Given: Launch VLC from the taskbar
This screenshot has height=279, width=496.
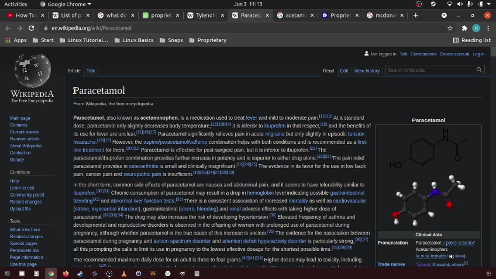Looking at the screenshot, I should pyautogui.click(x=124, y=274).
